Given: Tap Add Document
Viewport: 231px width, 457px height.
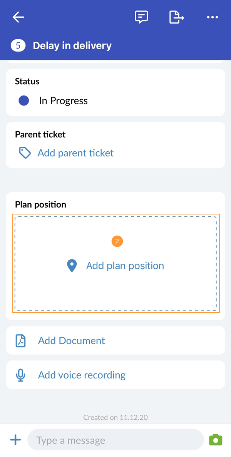Looking at the screenshot, I should point(71,340).
